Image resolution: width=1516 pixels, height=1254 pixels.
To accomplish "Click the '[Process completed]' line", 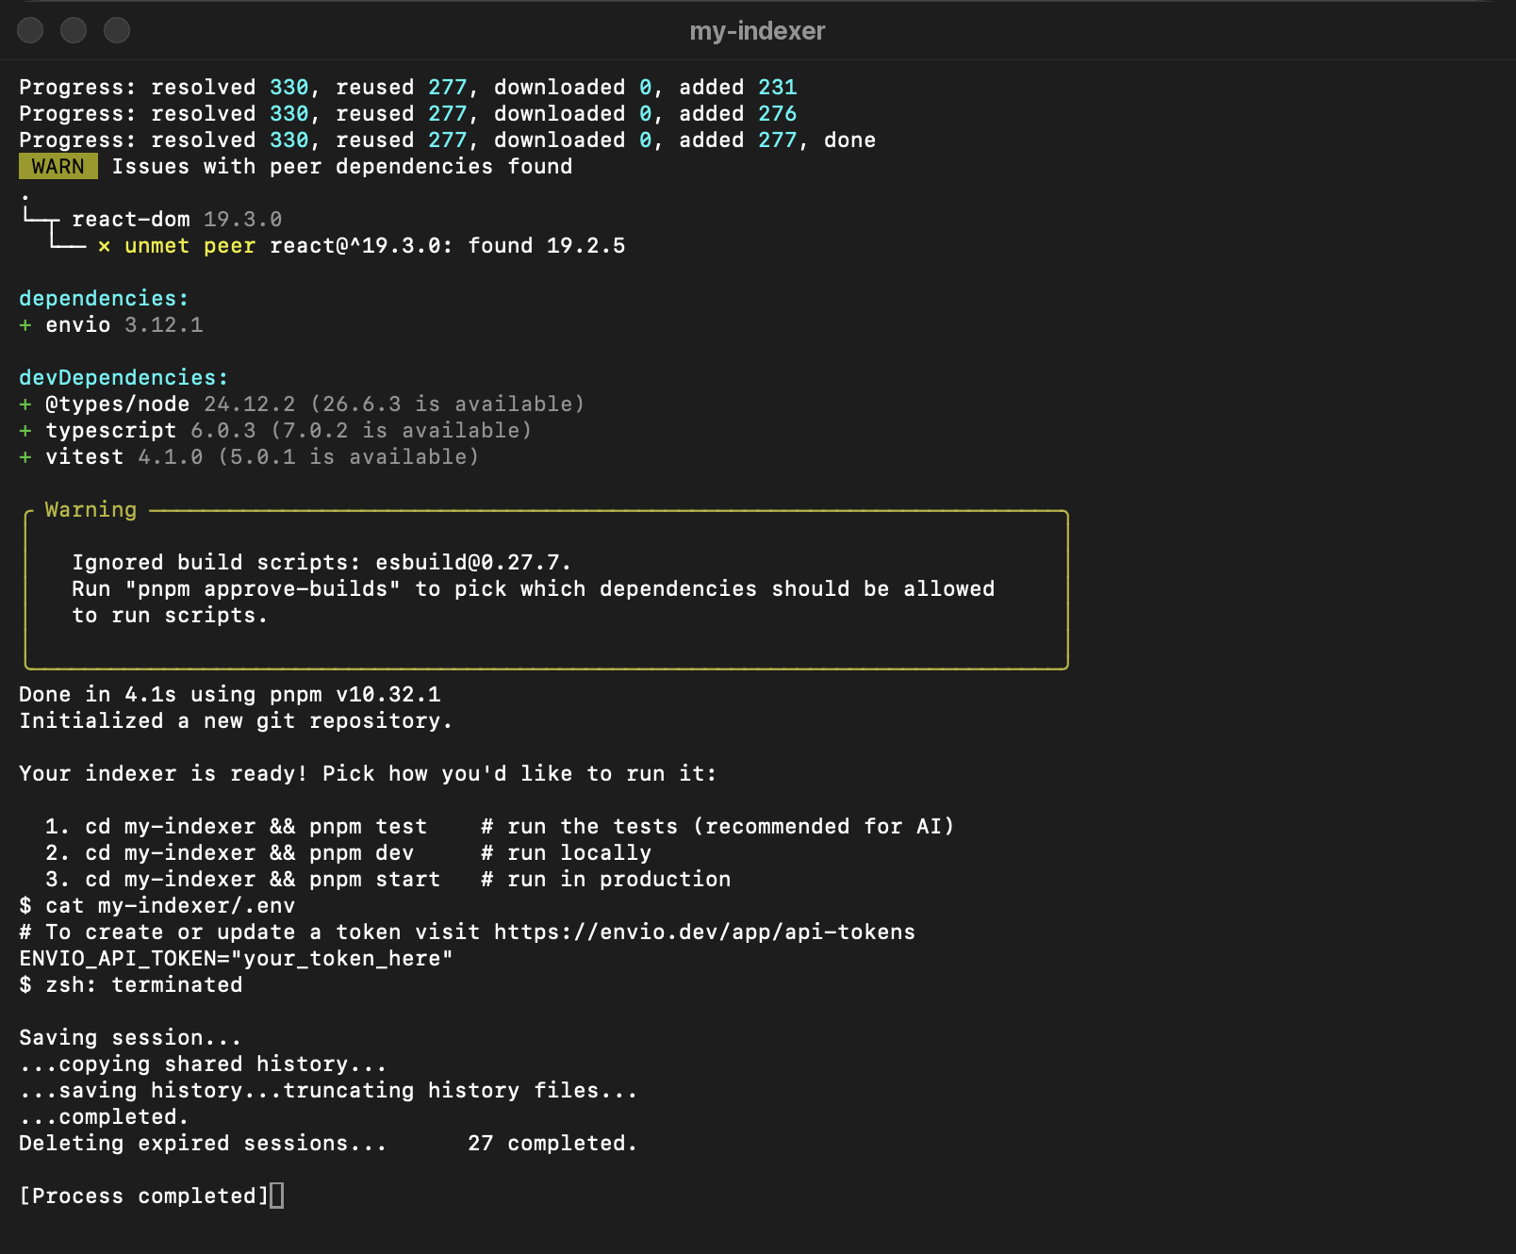I will 144,1196.
